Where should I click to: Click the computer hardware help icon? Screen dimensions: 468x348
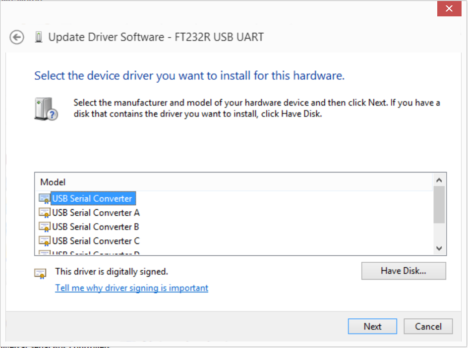pyautogui.click(x=46, y=109)
